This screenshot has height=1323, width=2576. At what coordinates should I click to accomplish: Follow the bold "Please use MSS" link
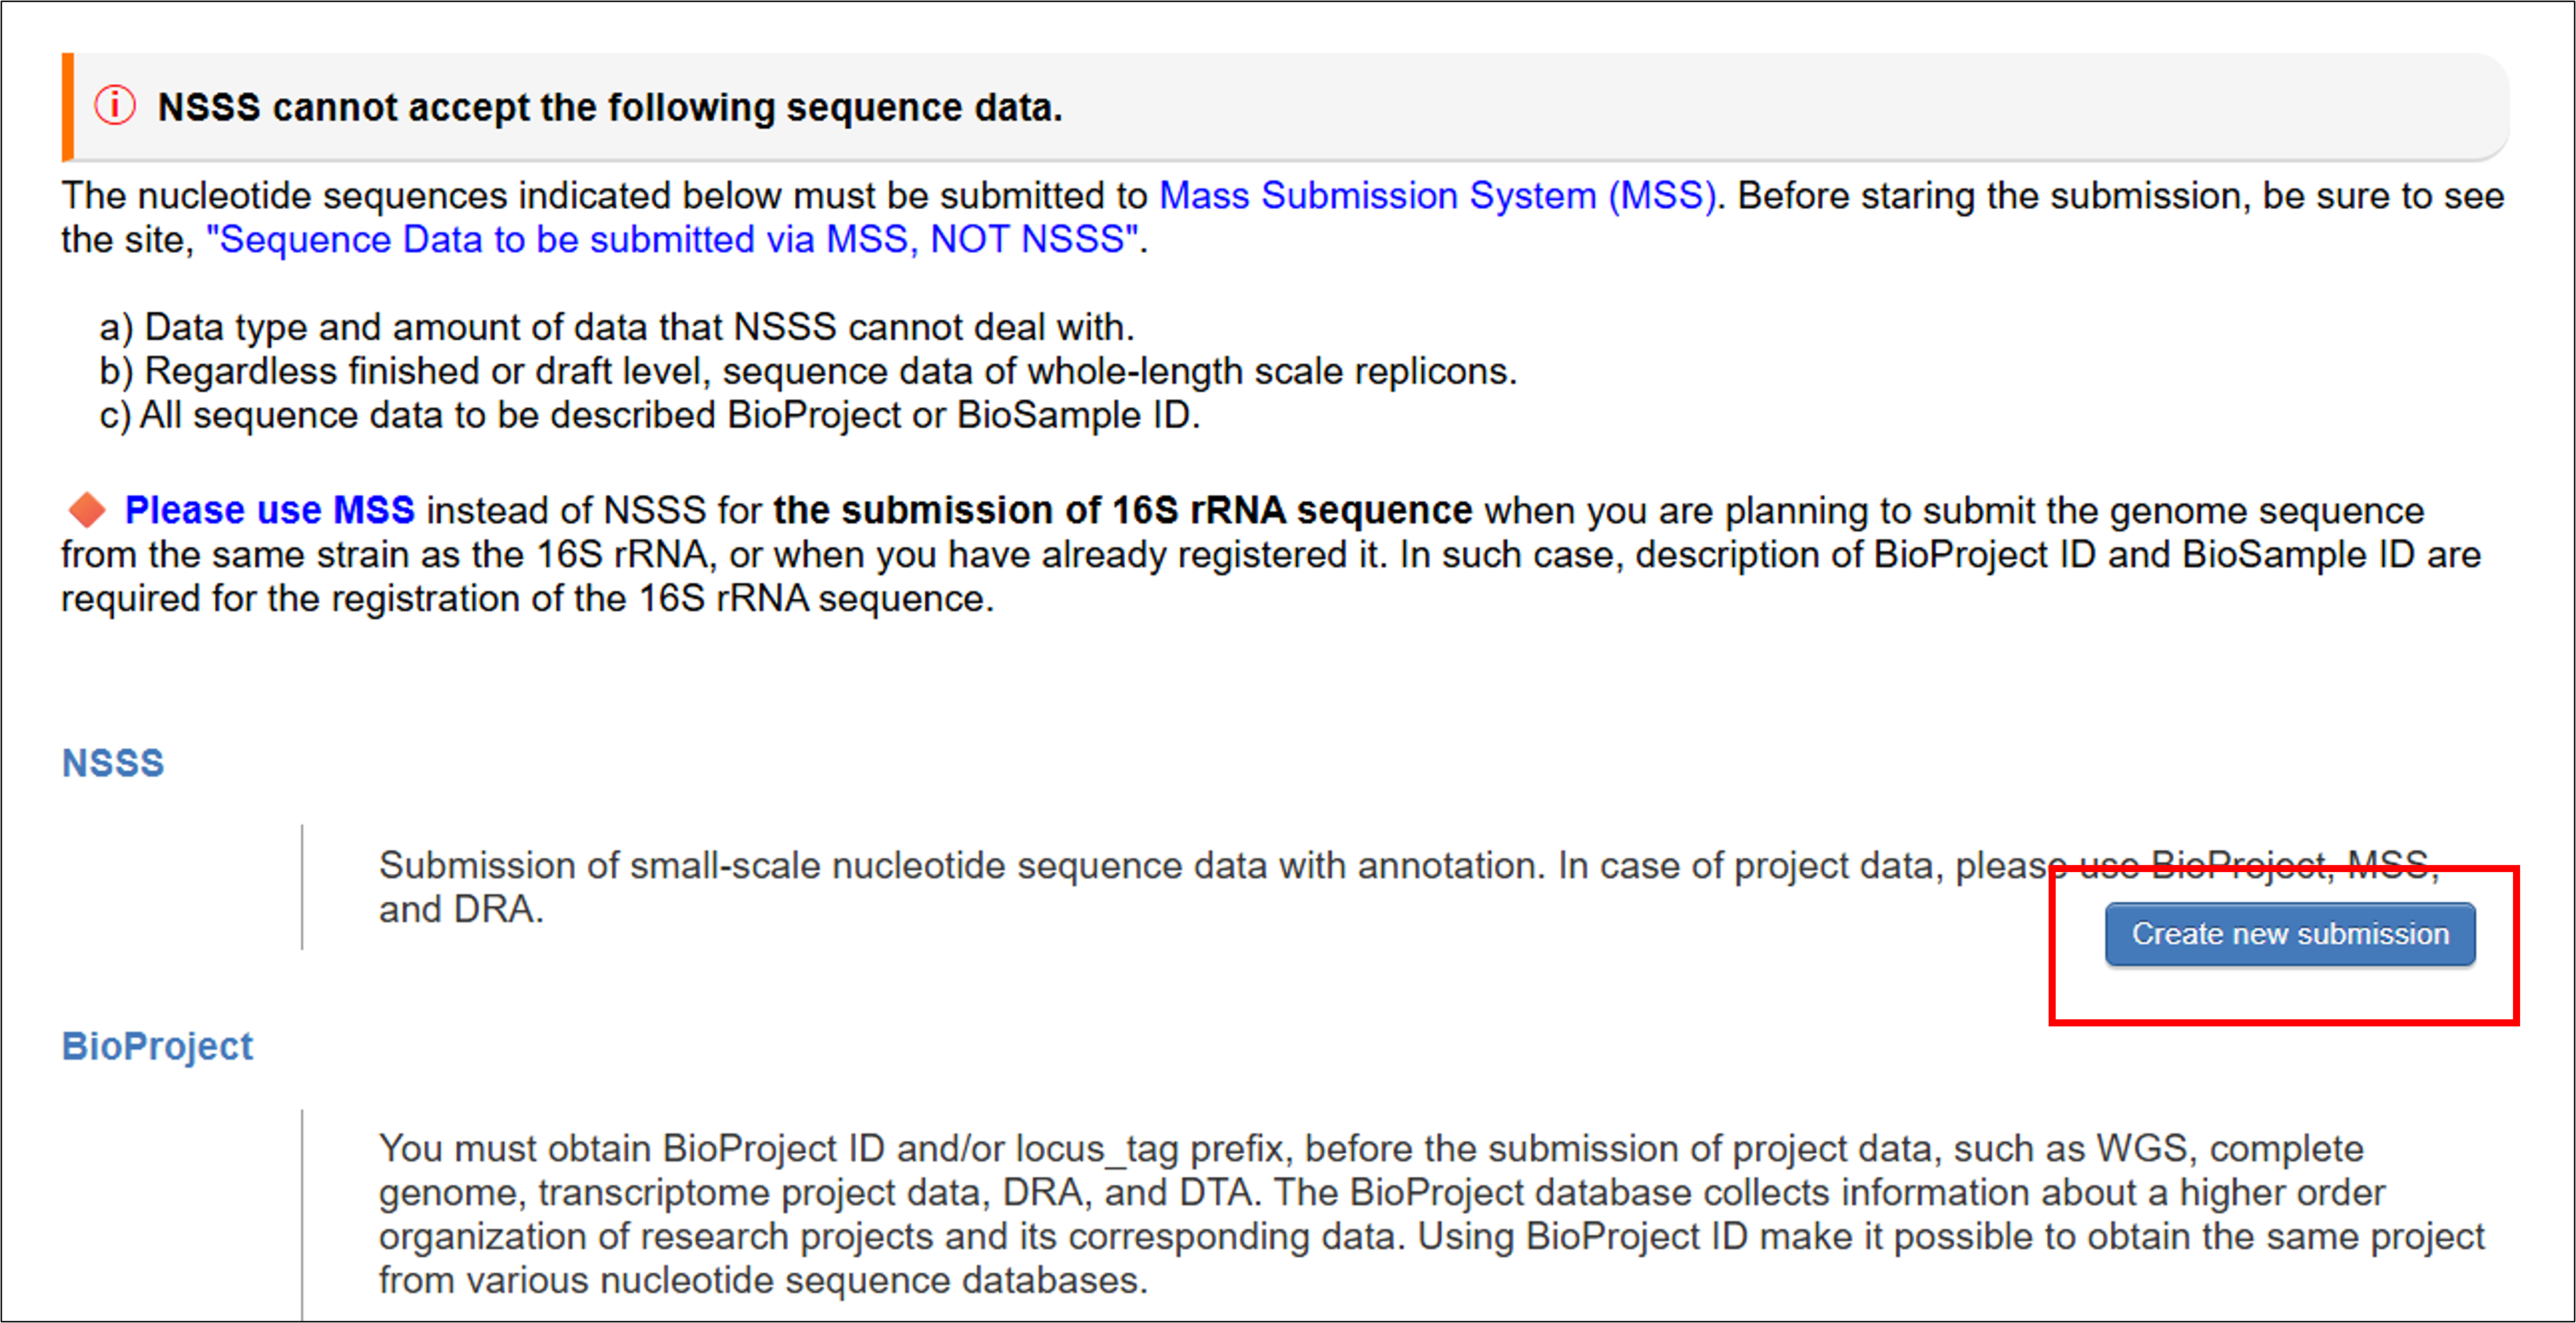(269, 510)
